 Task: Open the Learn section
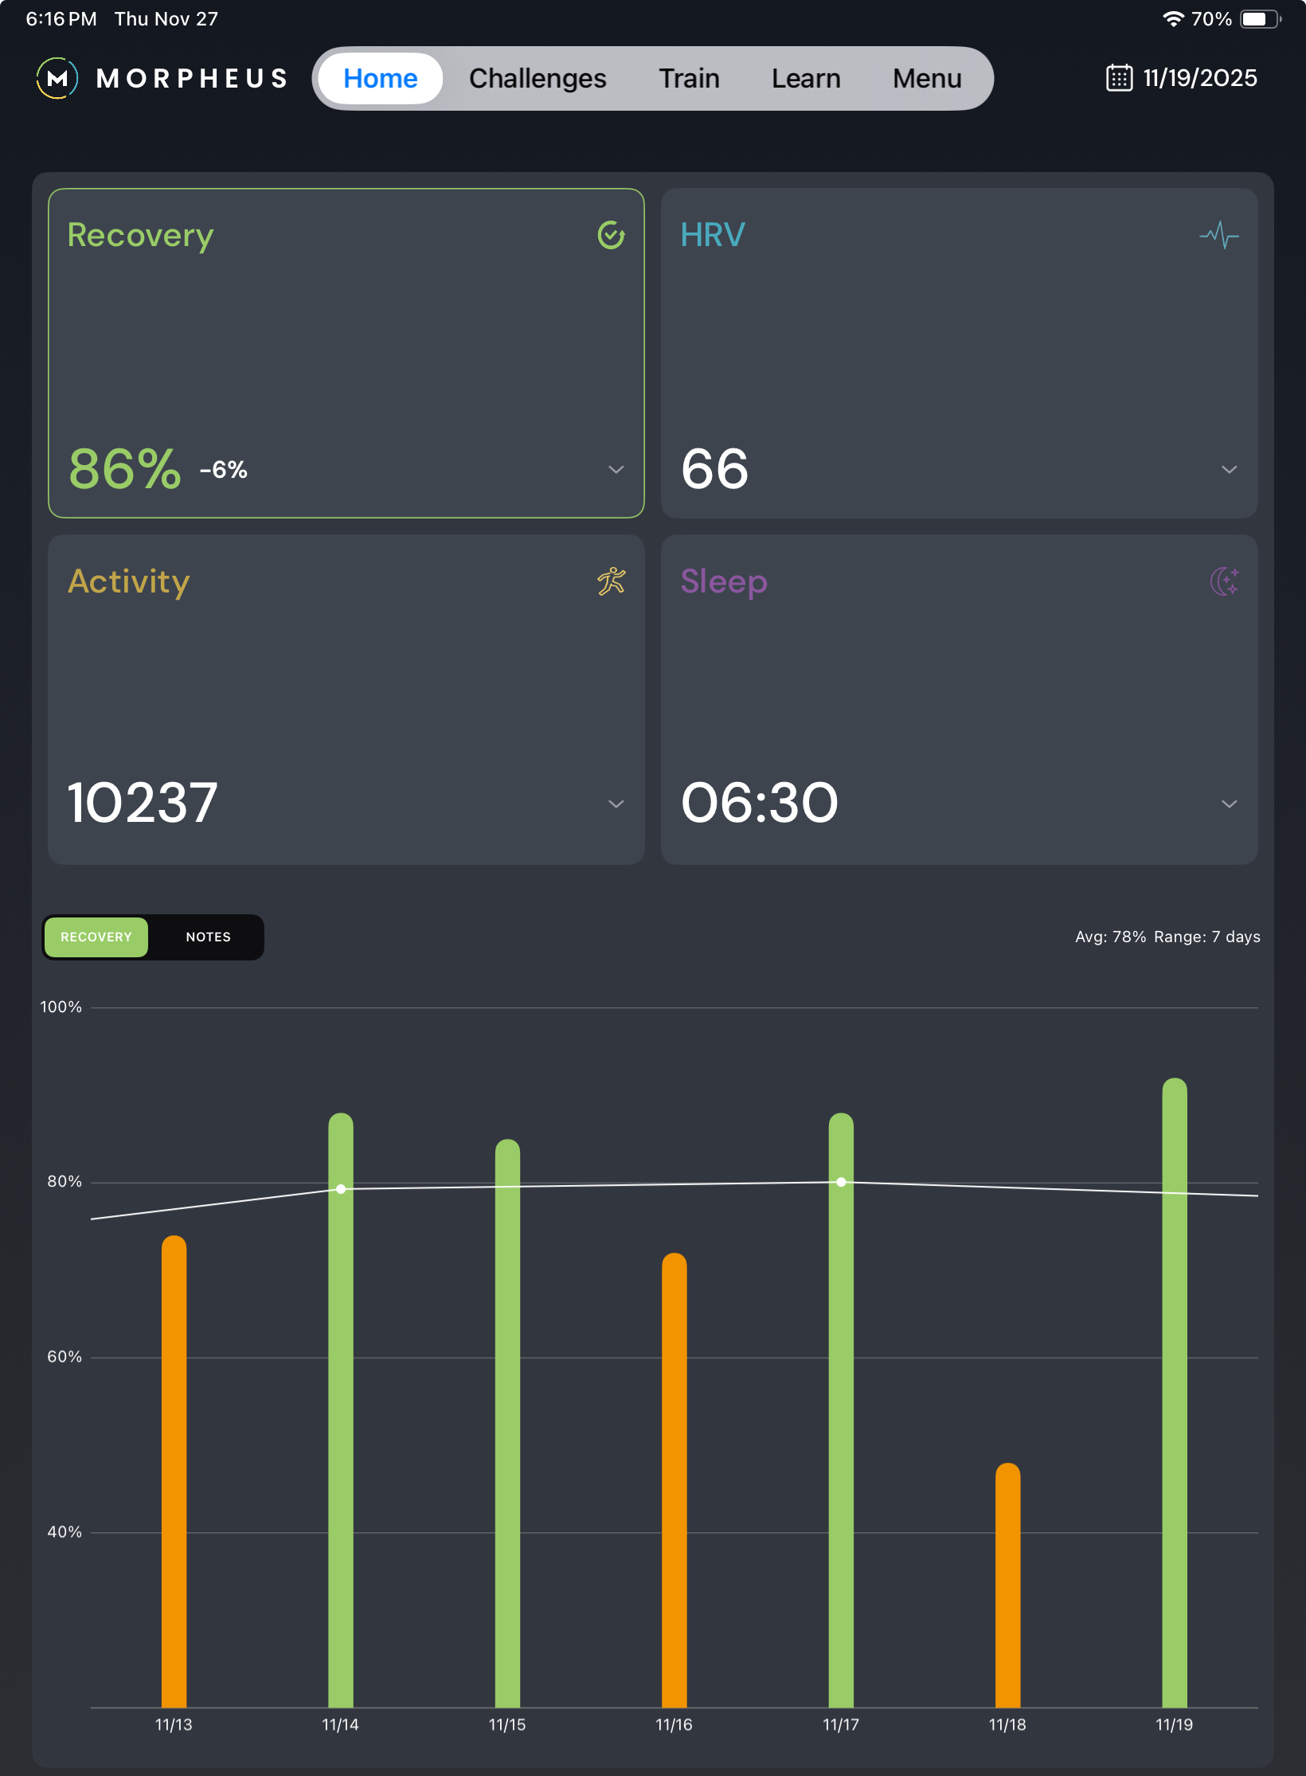[x=806, y=78]
